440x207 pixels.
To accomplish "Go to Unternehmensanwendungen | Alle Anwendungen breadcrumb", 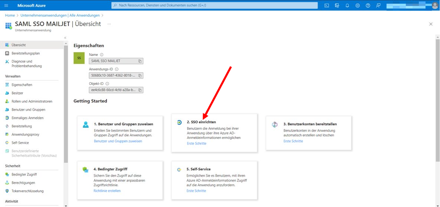I will click(60, 15).
